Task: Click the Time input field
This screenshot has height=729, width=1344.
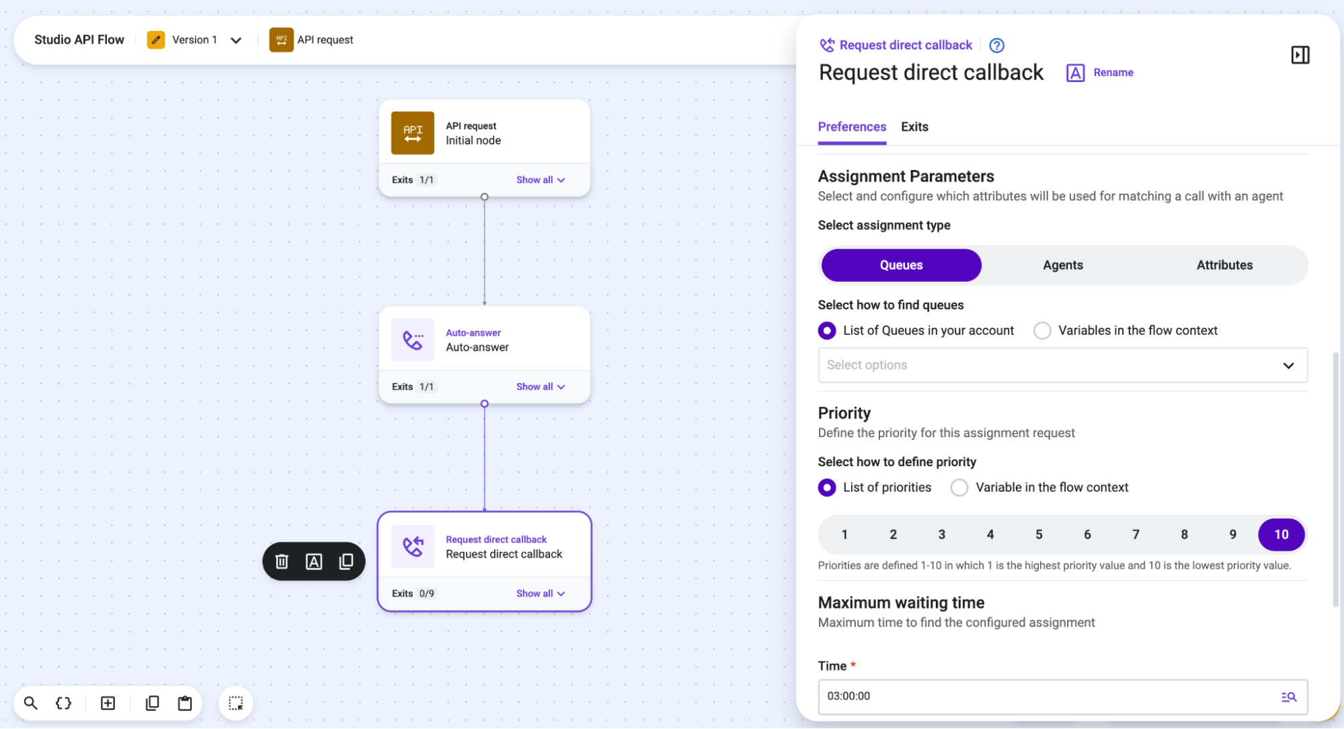Action: tap(1062, 697)
